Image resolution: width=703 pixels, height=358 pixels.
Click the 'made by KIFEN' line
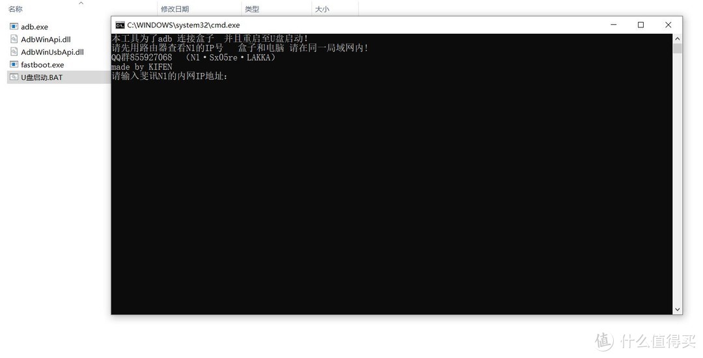(142, 67)
